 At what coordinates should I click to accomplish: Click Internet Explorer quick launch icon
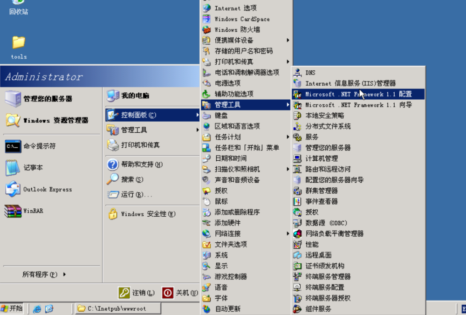(37, 309)
